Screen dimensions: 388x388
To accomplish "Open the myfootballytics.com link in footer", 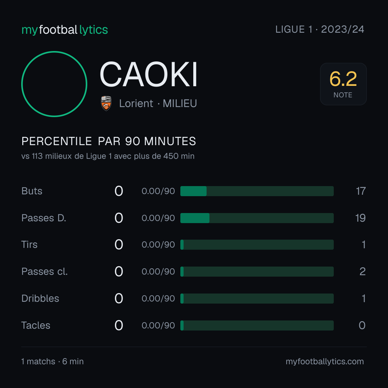I will (325, 361).
